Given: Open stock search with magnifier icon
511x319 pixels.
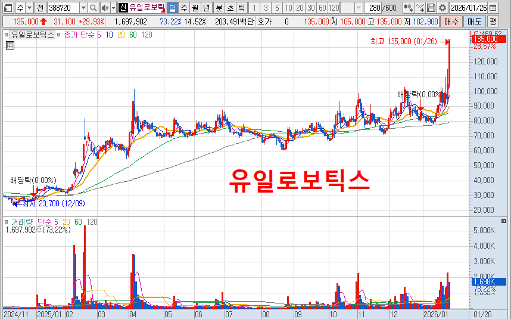Looking at the screenshot, I should (x=93, y=8).
